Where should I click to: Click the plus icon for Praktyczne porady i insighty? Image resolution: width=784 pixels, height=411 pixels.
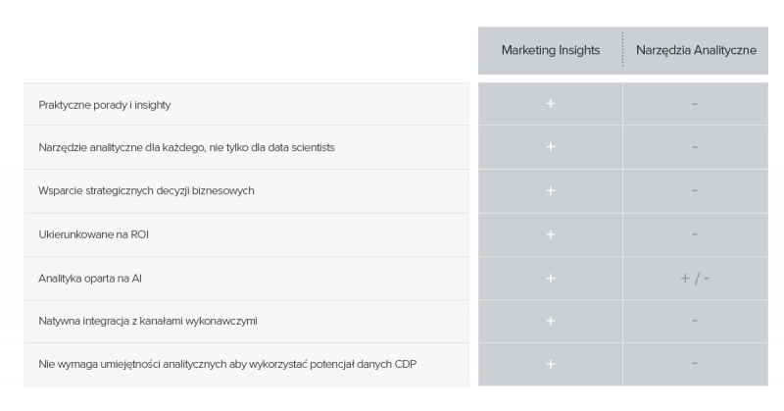(x=551, y=104)
